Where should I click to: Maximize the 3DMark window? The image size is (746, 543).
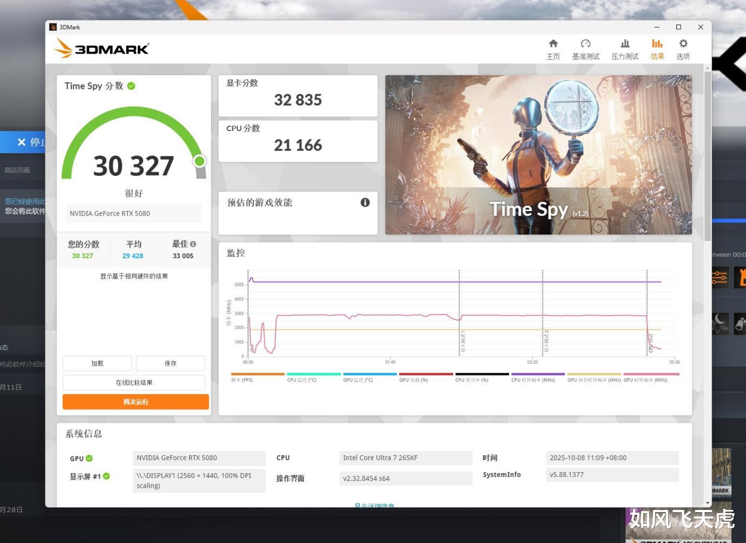[x=678, y=27]
